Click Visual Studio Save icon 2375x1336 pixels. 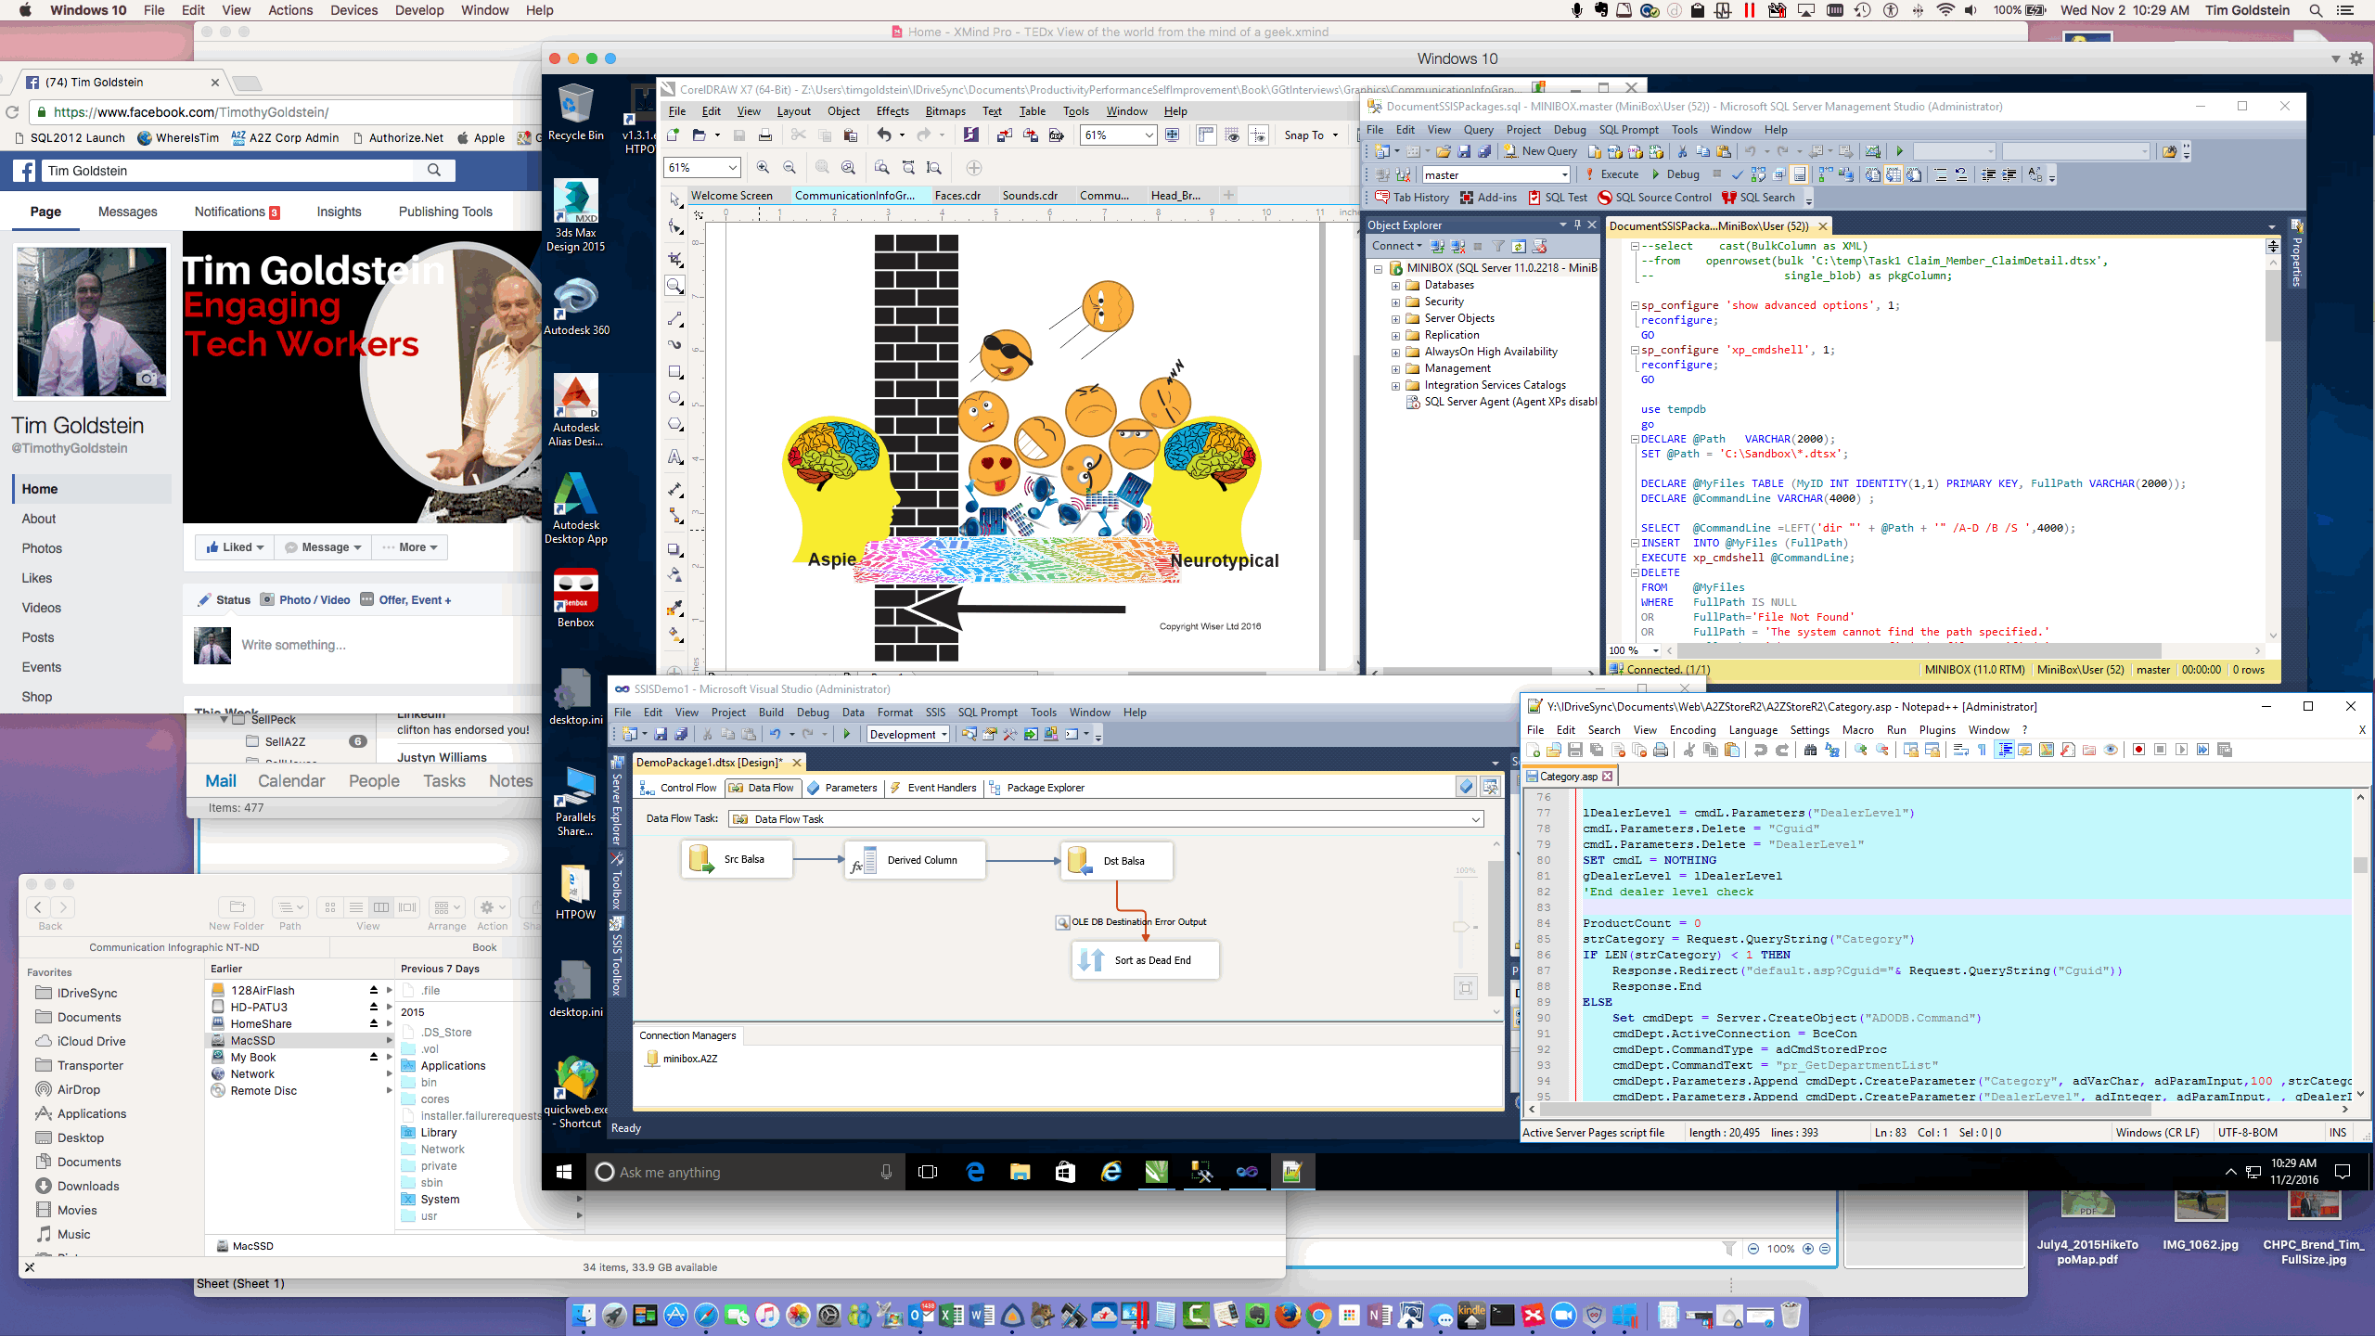pos(661,734)
